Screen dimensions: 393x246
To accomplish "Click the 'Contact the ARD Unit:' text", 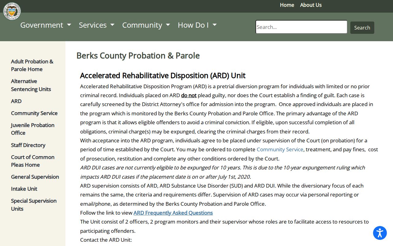I will 106,240.
